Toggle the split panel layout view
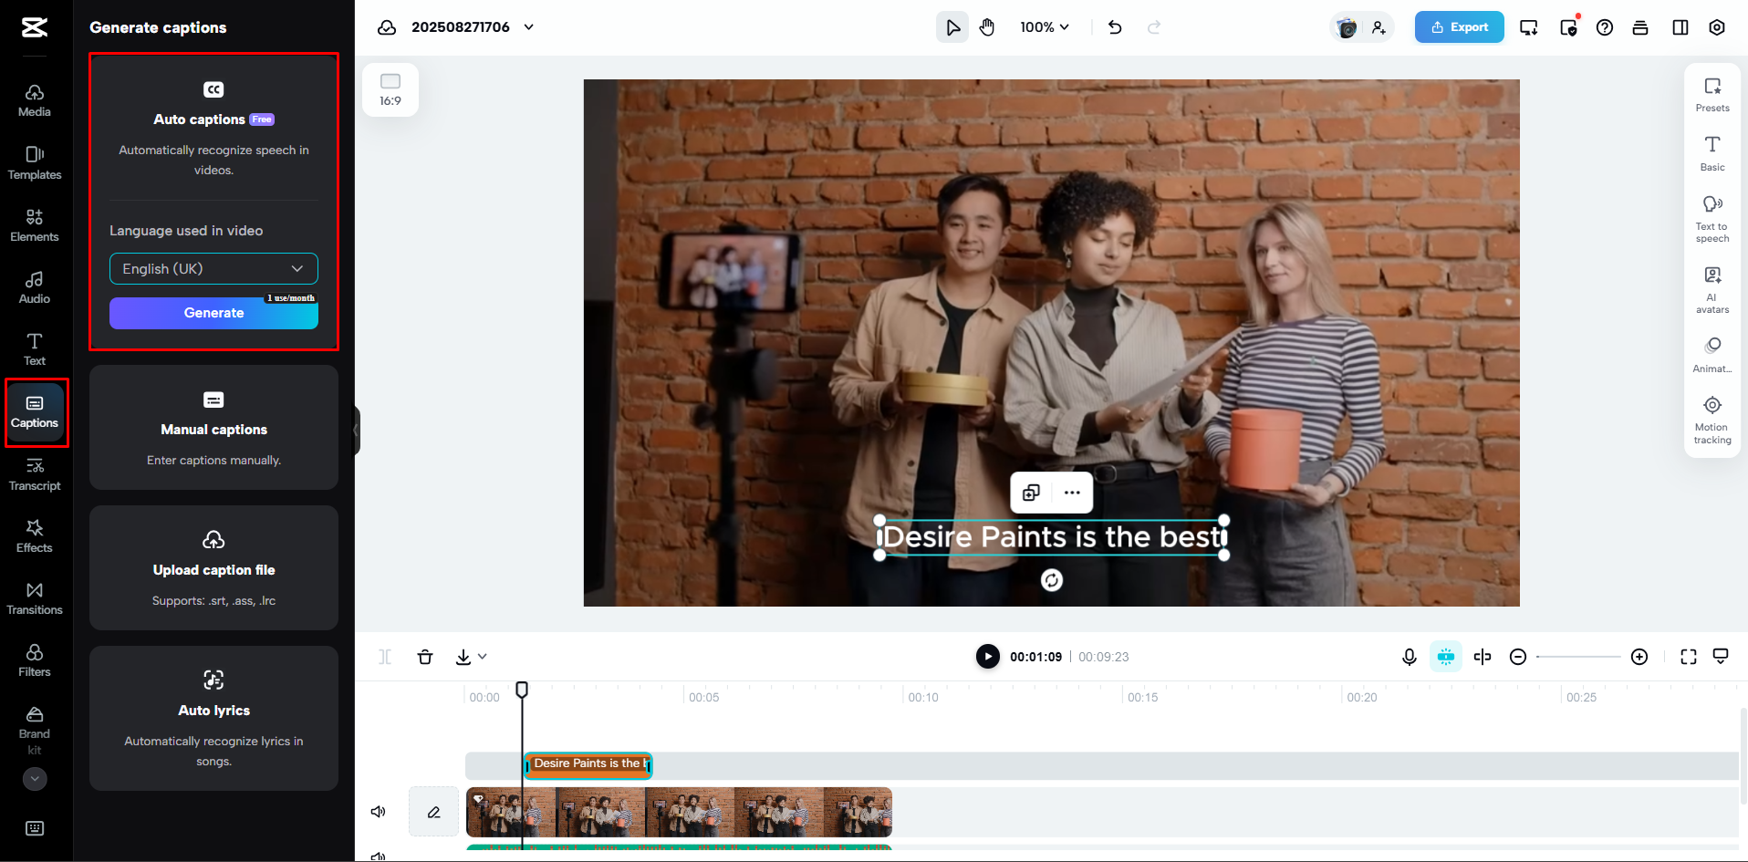 [1680, 26]
